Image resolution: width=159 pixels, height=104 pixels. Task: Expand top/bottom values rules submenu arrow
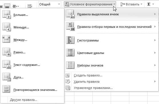coord(155,27)
